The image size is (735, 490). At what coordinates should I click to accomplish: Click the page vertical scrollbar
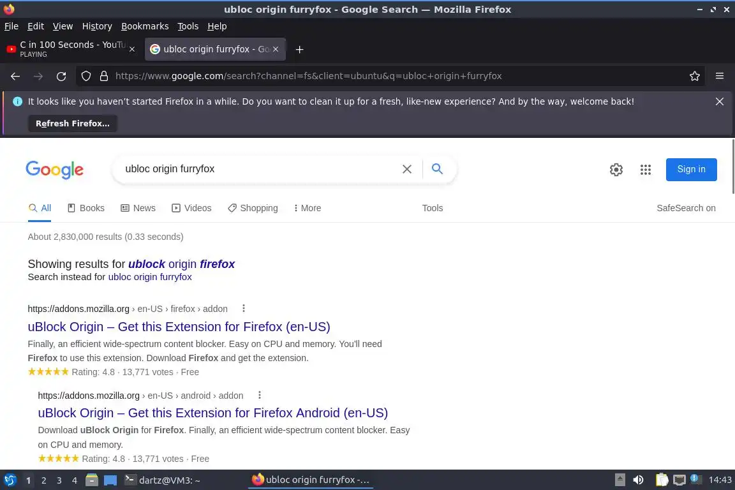[732, 166]
